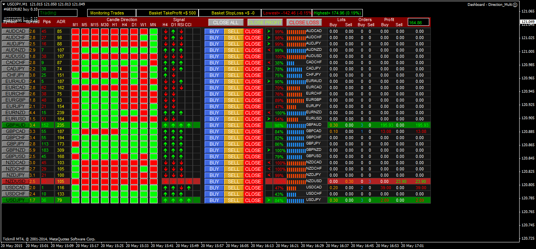Click the green arrowhead in USDJPY row
The image size is (536, 249).
click(x=269, y=200)
